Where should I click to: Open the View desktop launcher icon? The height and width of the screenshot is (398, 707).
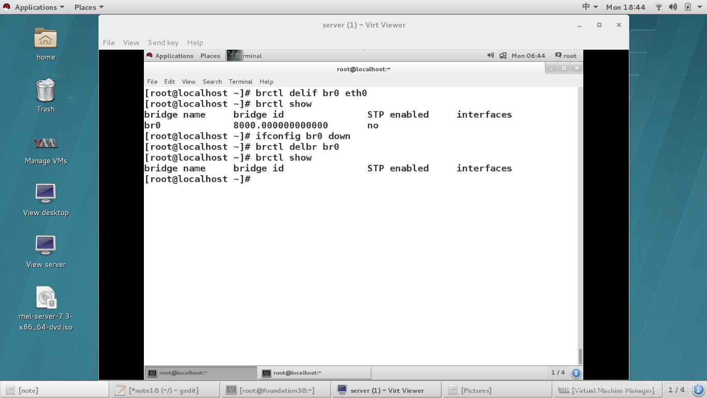click(46, 194)
